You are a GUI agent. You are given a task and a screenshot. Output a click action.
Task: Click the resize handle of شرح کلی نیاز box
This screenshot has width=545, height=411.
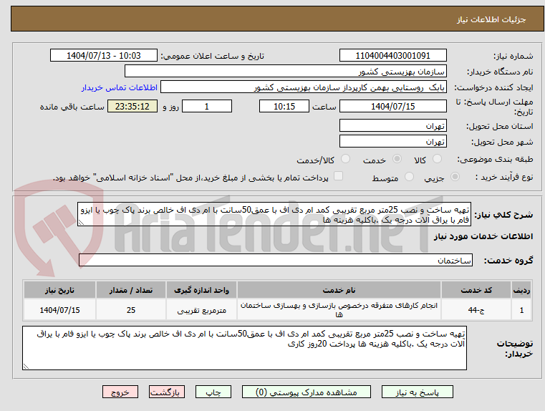coord(81,223)
